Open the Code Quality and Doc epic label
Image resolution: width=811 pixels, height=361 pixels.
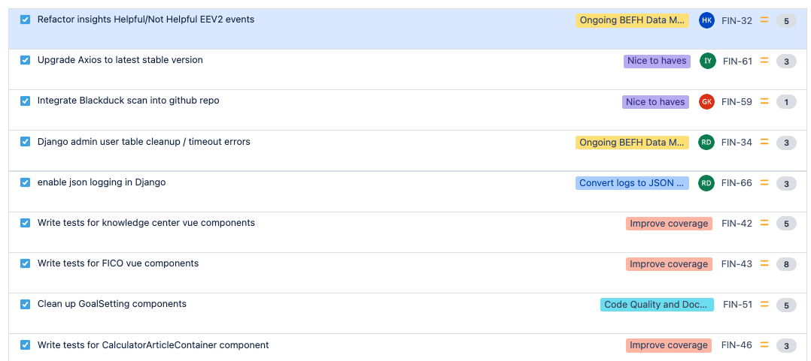657,305
